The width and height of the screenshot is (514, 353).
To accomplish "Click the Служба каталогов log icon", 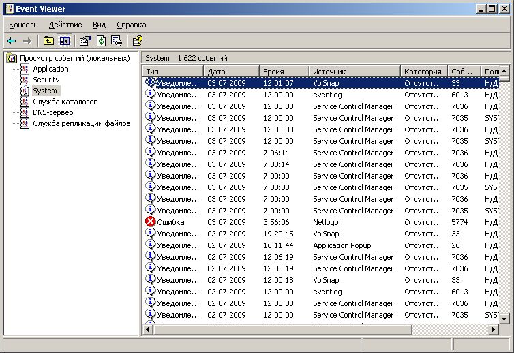I will (25, 102).
